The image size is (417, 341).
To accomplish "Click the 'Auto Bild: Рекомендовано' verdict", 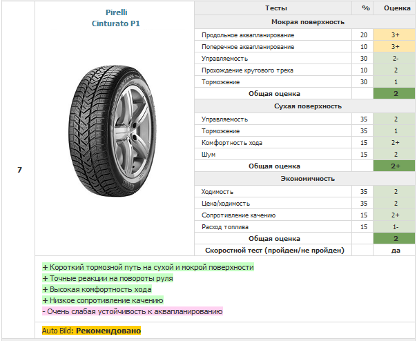I will click(92, 331).
